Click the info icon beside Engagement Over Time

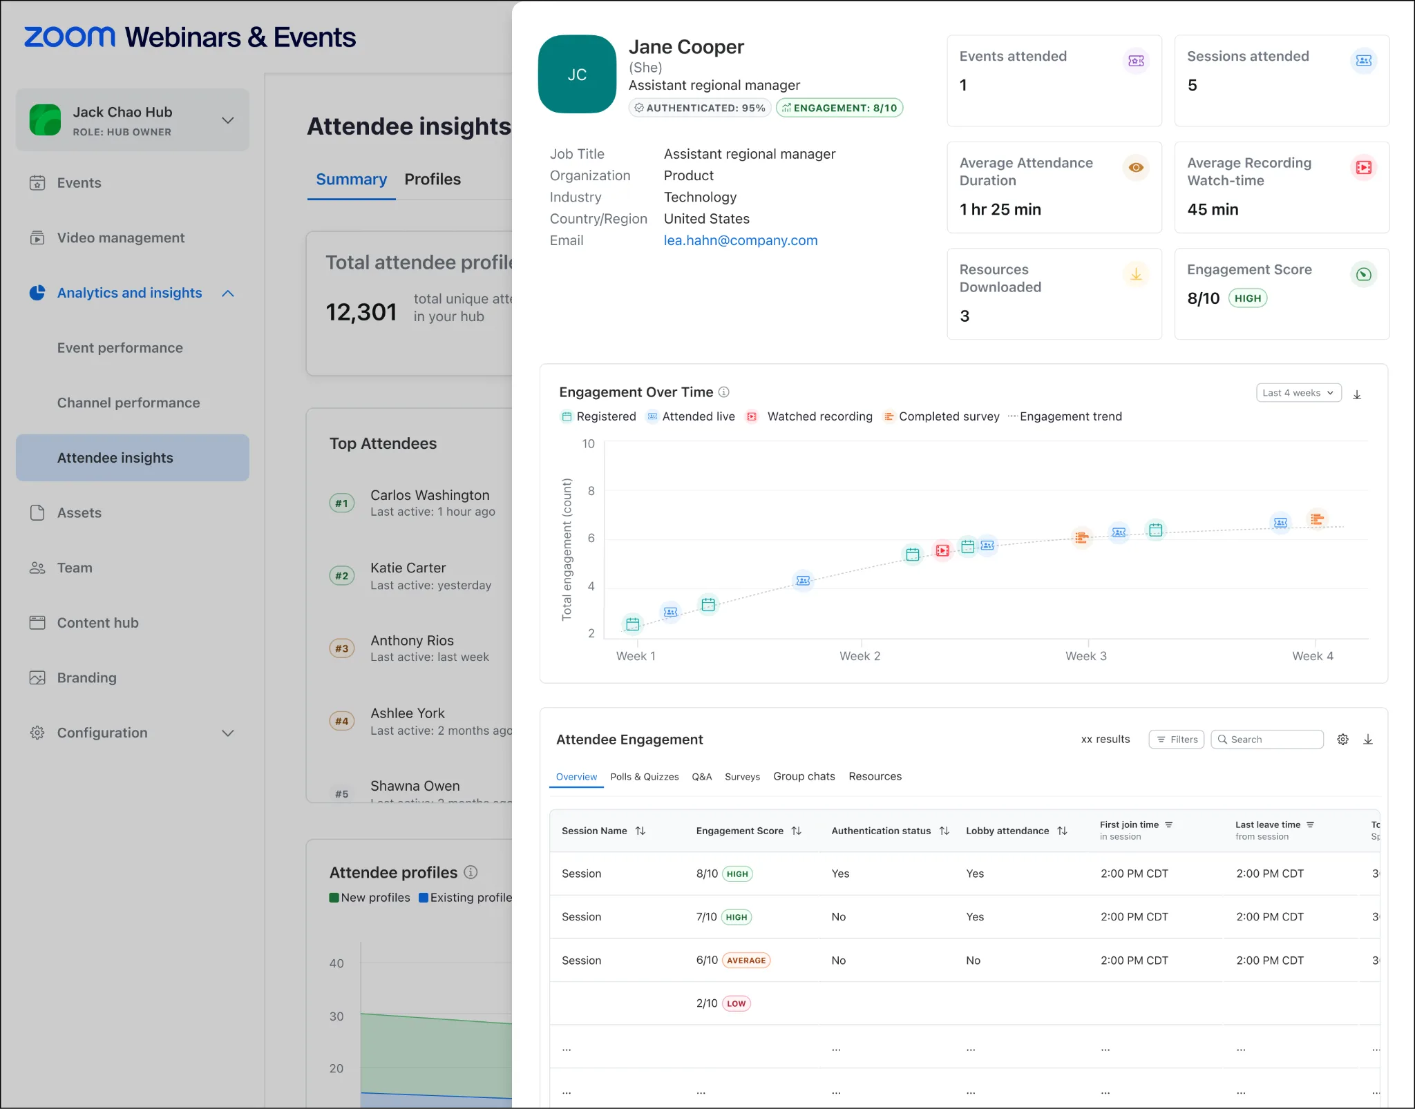tap(724, 392)
